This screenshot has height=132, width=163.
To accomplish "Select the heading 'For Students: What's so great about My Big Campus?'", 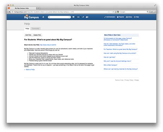I will (48, 40).
